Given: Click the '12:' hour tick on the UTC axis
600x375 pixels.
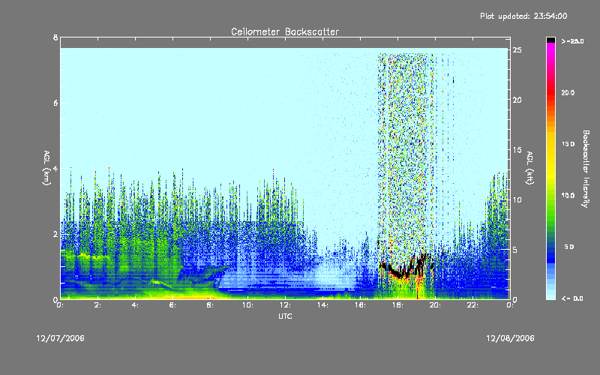Looking at the screenshot, I should click(286, 305).
